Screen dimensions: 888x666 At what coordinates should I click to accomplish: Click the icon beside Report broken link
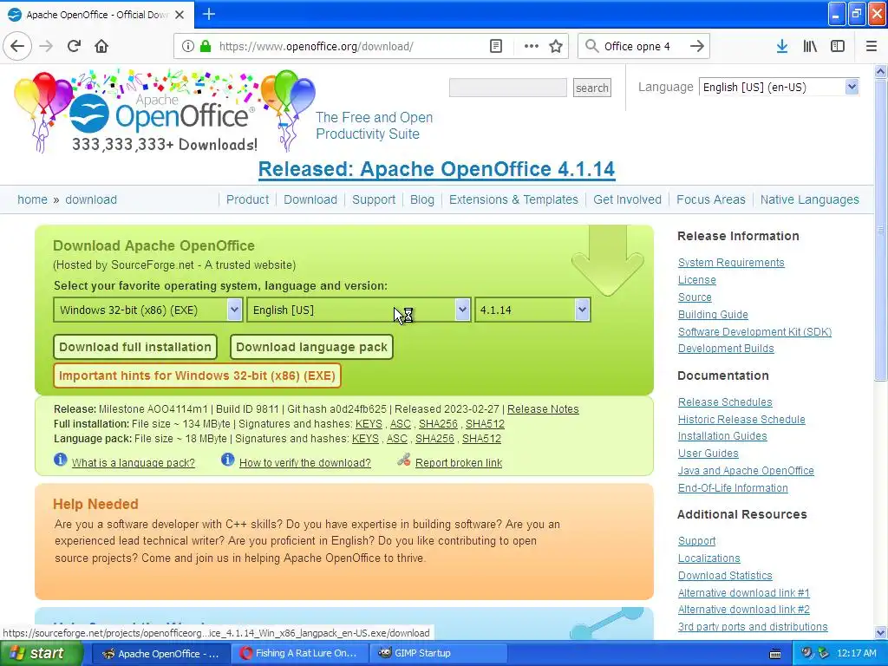tap(404, 460)
